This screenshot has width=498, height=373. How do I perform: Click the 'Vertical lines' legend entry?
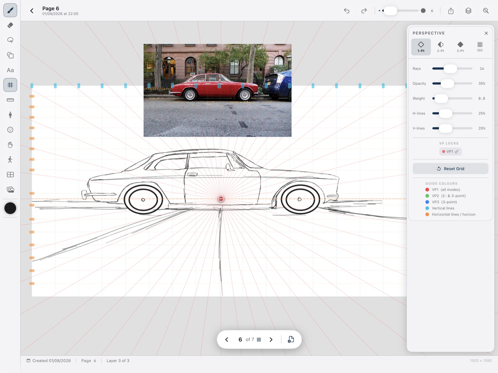pyautogui.click(x=440, y=208)
